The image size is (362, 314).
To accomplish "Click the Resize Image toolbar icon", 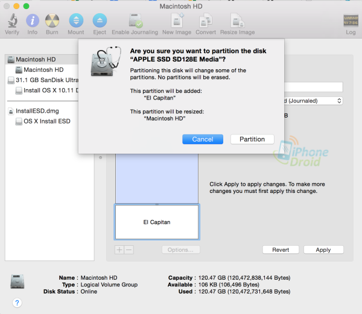I will coord(237,22).
